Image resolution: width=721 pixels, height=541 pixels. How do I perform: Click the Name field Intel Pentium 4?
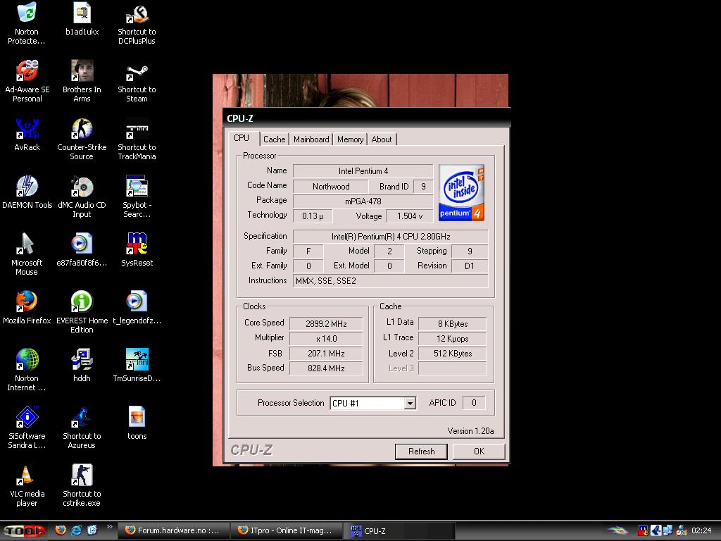pos(363,171)
